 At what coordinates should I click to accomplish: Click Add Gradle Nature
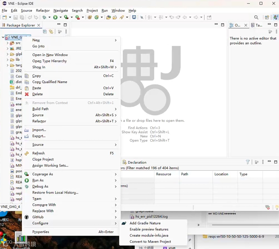(153, 223)
